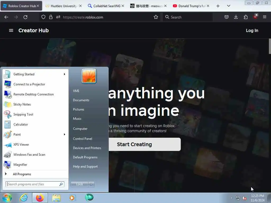Open Windows Explorer folder taskbar icon
This screenshot has height=203, width=271.
coord(56,198)
